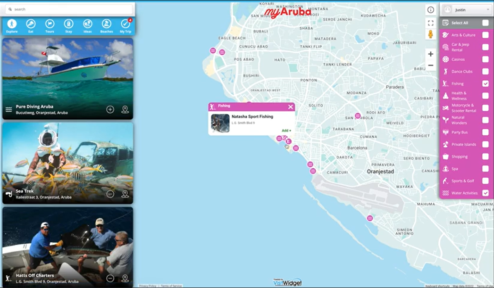The image size is (494, 288).
Task: Click the Party Bus category icon
Action: (x=445, y=132)
